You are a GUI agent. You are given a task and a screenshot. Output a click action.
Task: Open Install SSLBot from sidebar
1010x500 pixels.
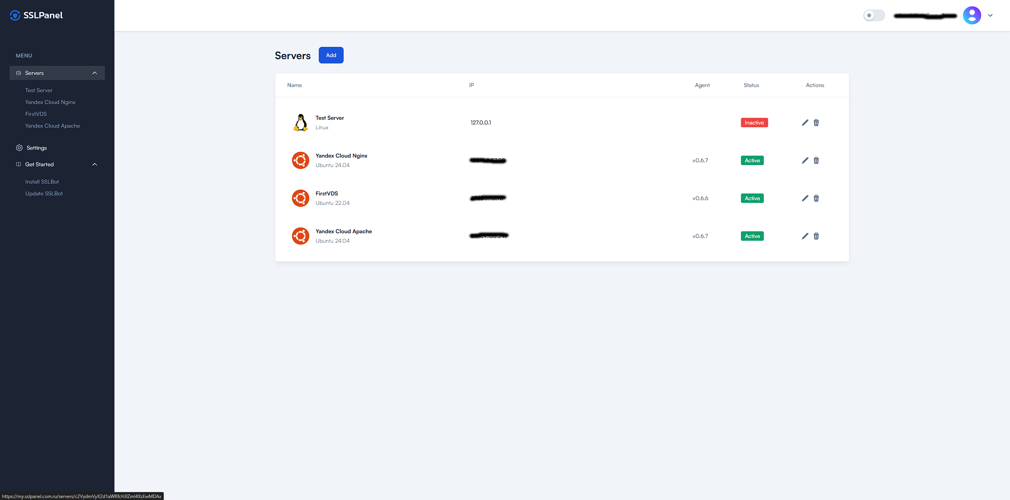[x=42, y=182]
